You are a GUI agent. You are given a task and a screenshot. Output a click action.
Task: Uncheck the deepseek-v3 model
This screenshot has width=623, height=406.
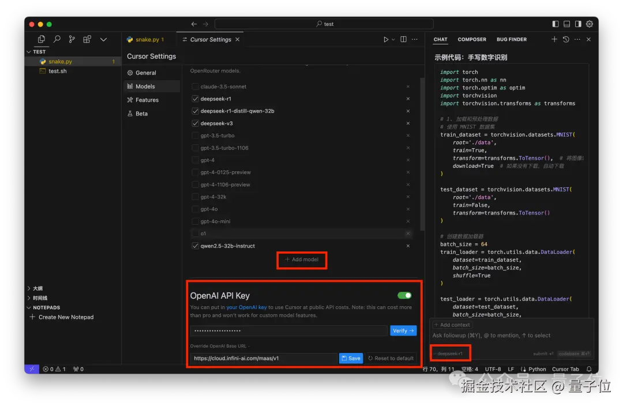coord(195,123)
